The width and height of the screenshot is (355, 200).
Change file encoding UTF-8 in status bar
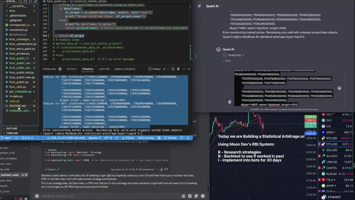(108, 138)
